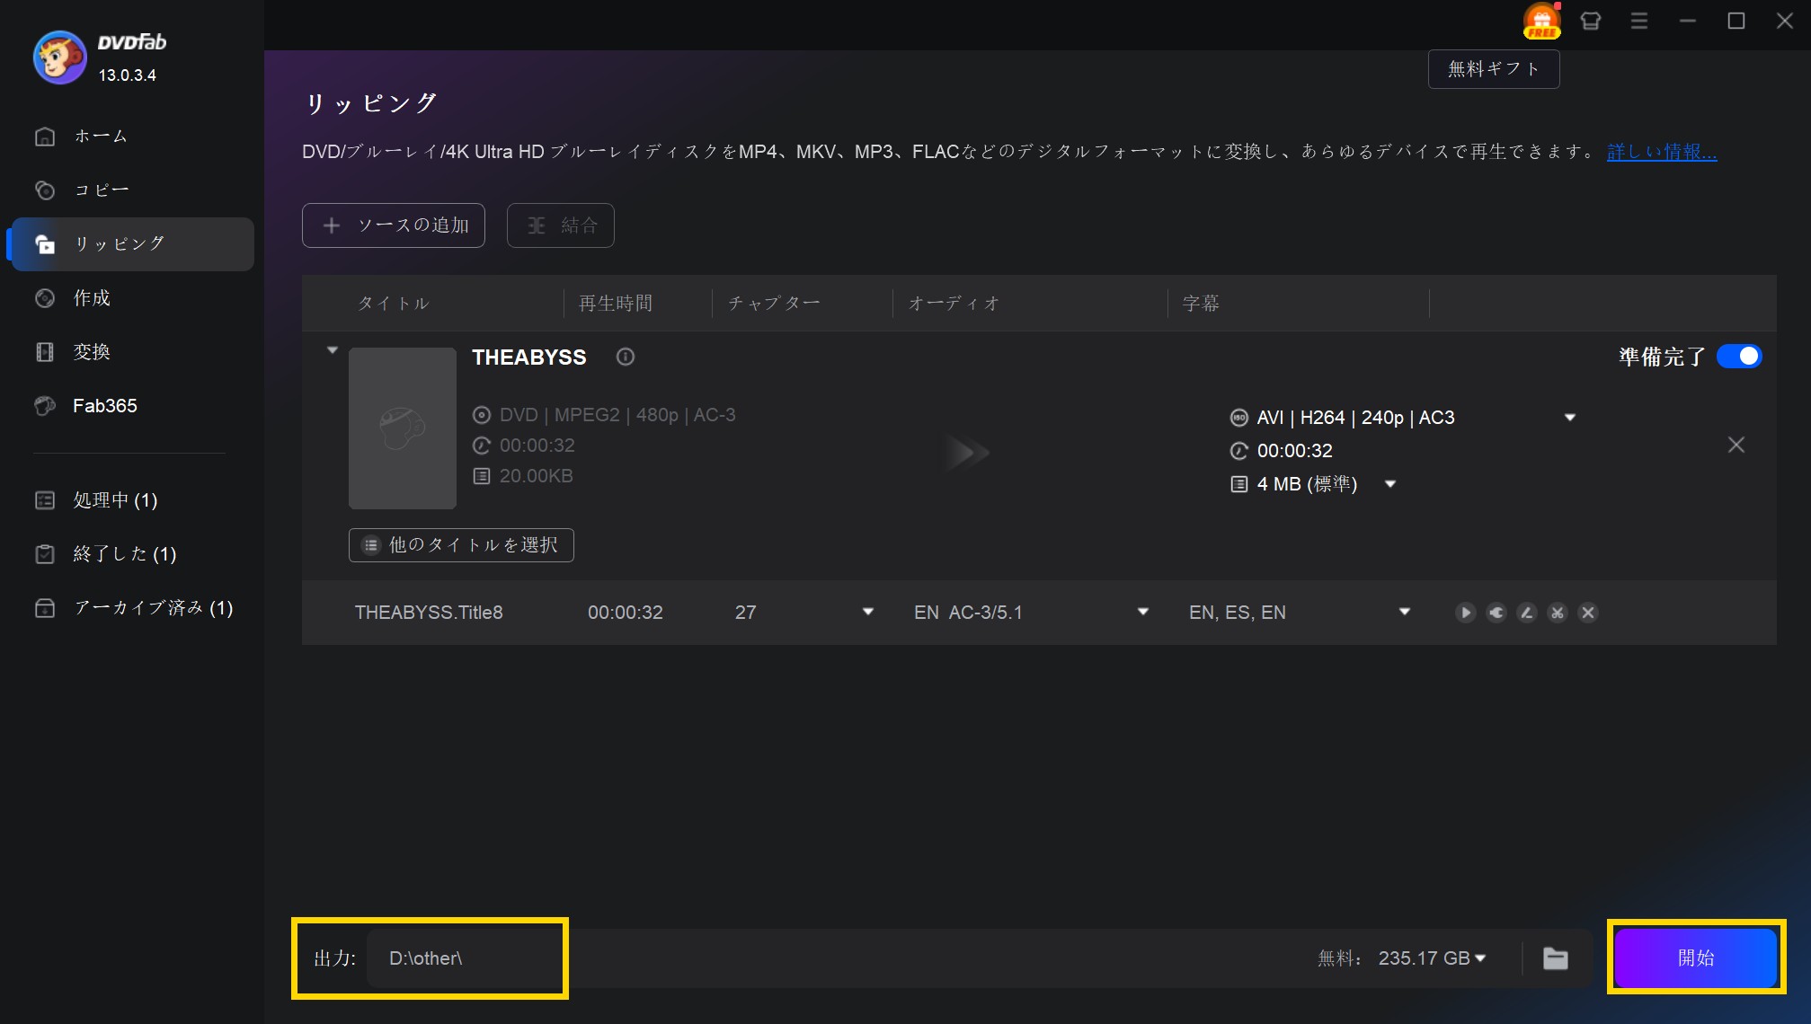1811x1024 pixels.
Task: Click the 00:00:32 duration in Title8 row
Action: click(626, 613)
